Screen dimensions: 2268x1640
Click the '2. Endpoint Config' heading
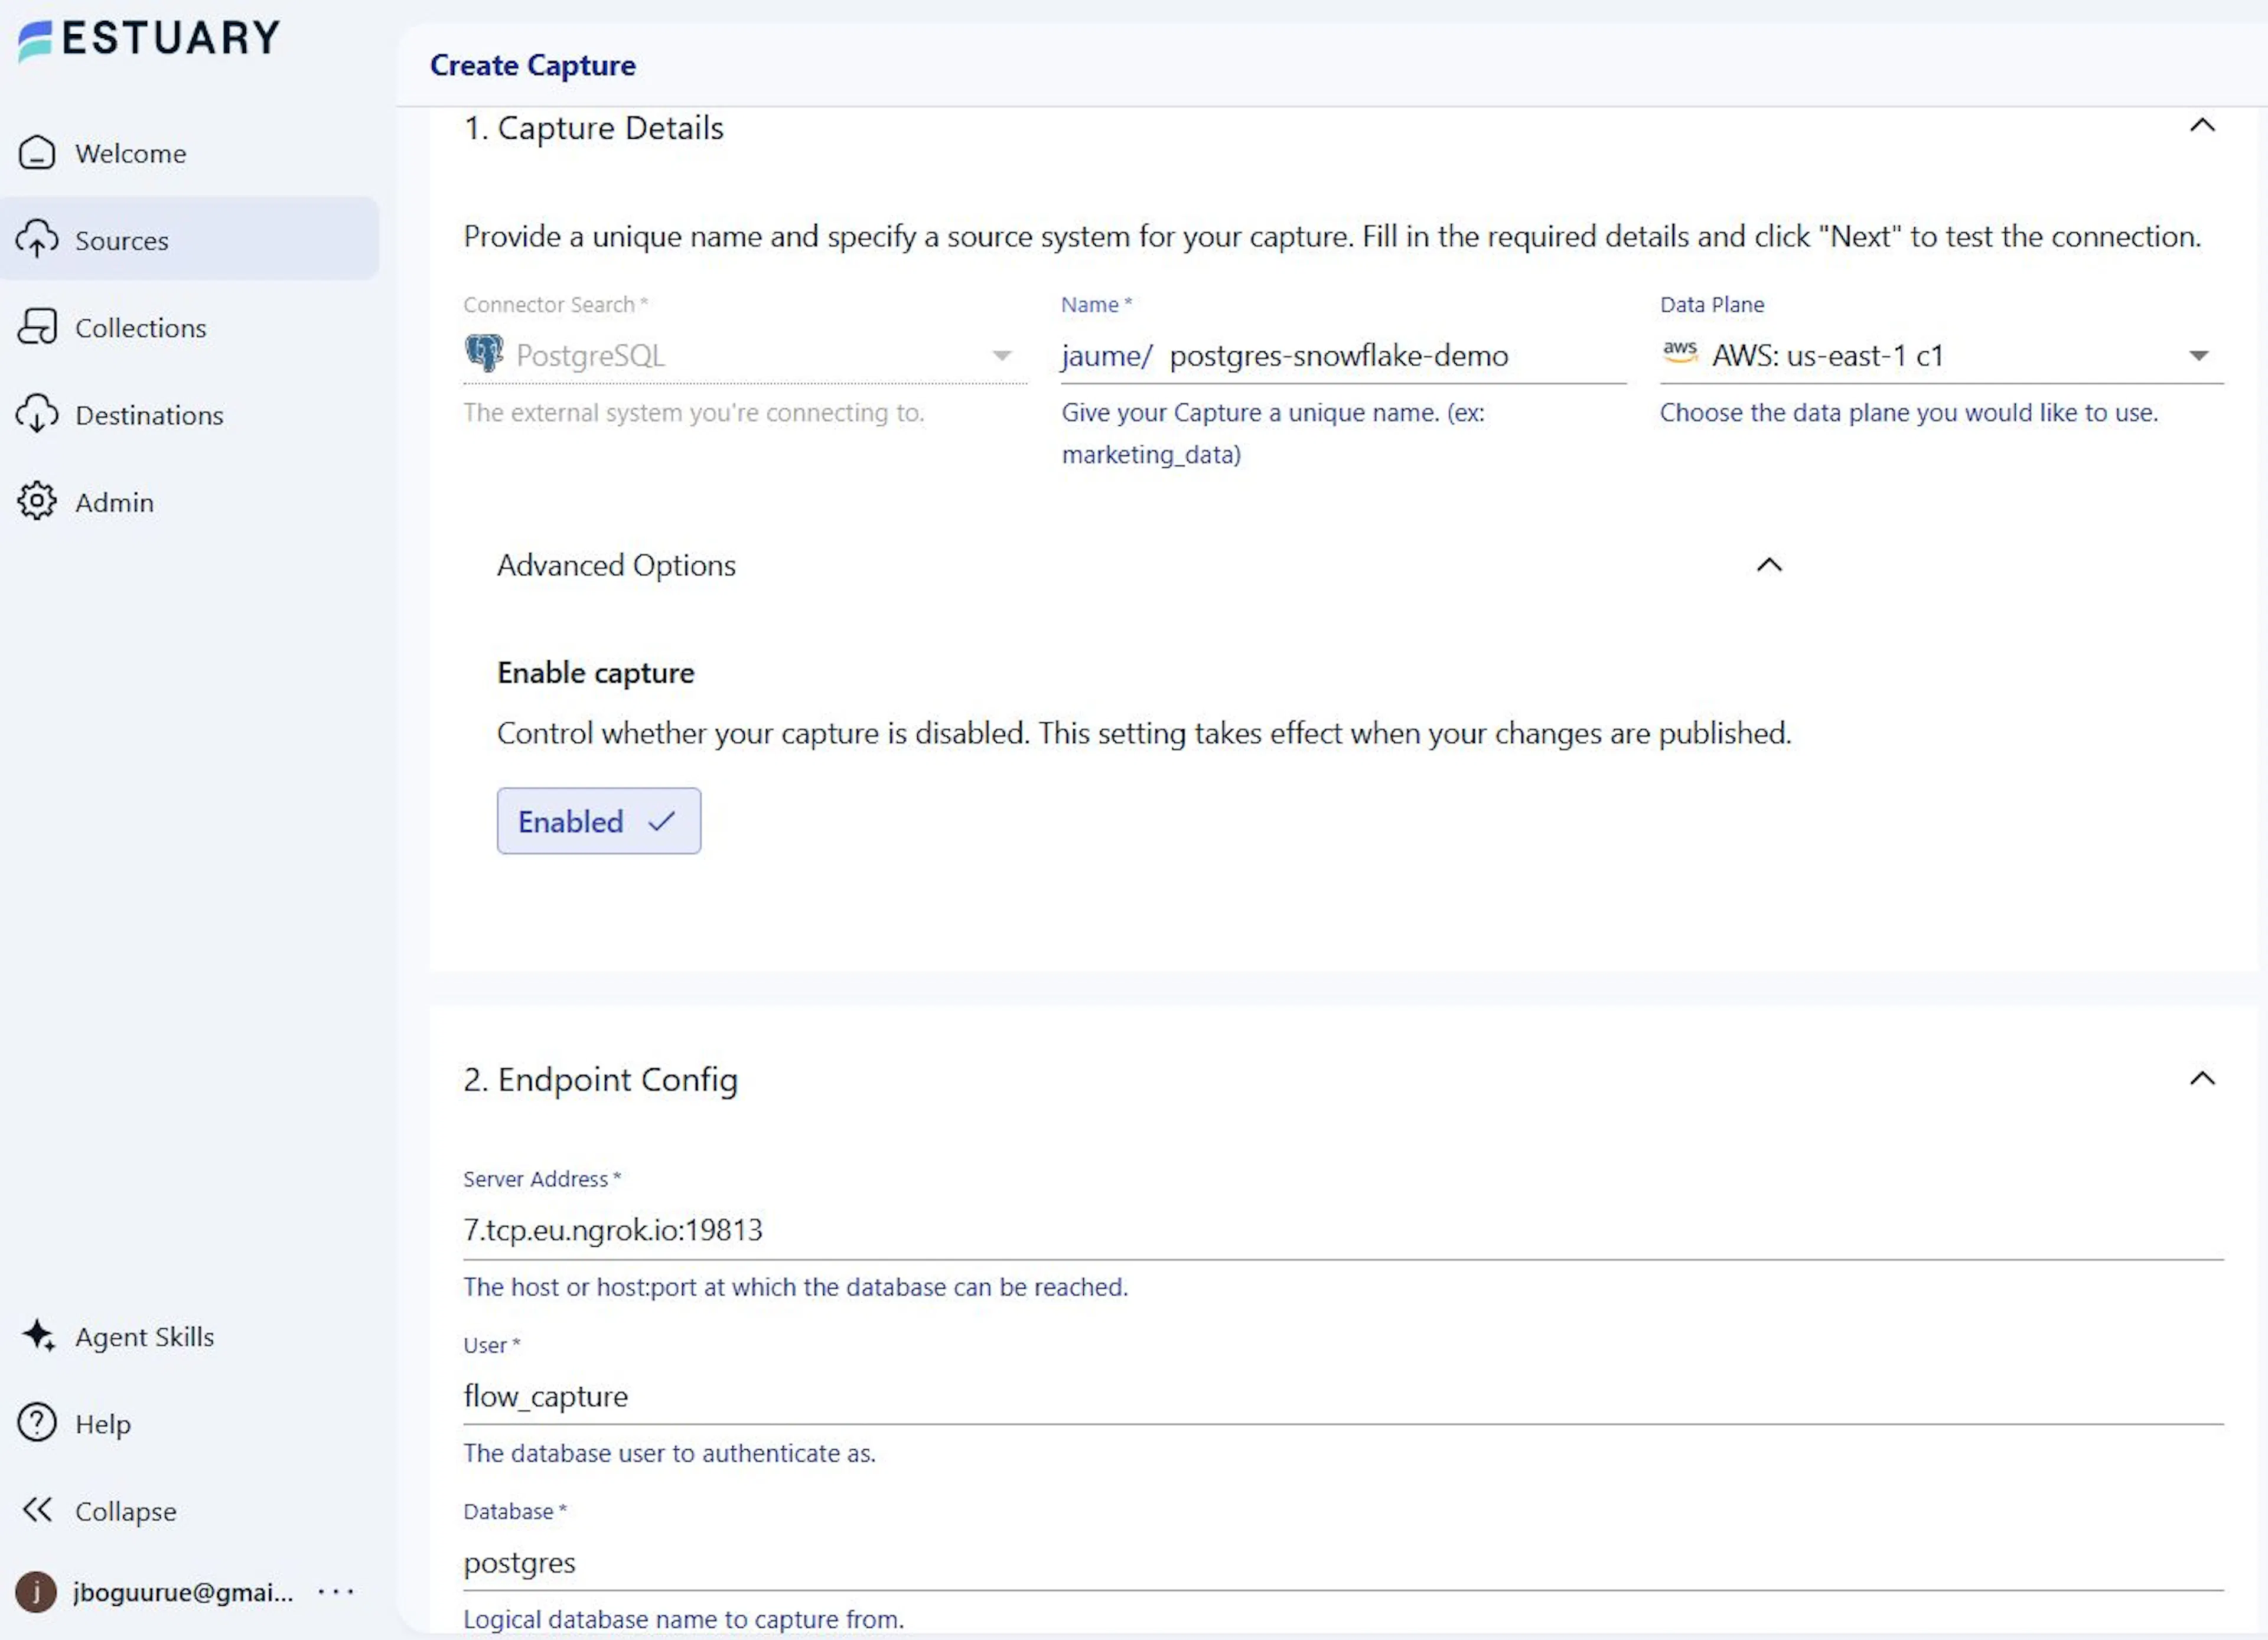point(600,1079)
